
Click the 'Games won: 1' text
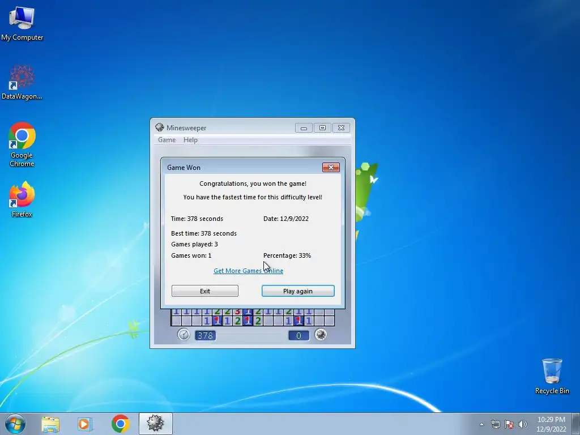pyautogui.click(x=191, y=255)
